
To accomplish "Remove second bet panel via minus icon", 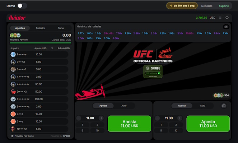I will [224, 106].
